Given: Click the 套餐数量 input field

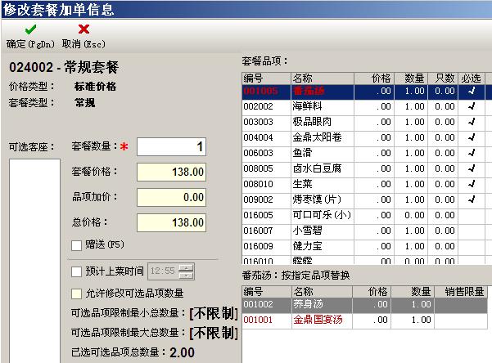Looking at the screenshot, I should click(171, 147).
